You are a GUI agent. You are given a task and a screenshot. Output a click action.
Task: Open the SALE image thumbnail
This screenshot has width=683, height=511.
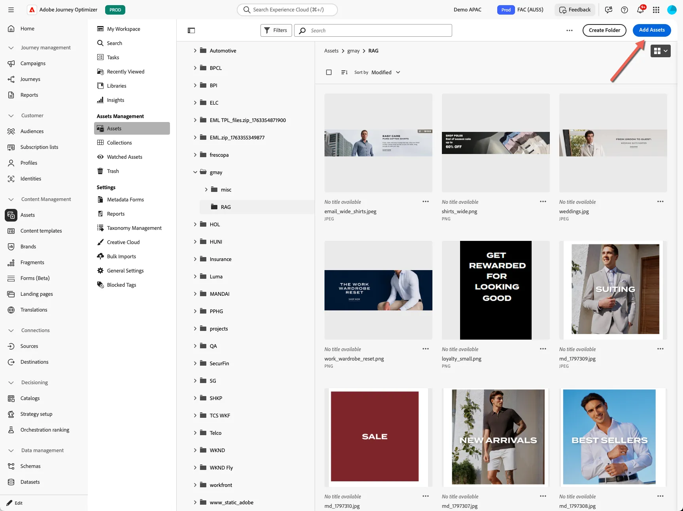(378, 437)
